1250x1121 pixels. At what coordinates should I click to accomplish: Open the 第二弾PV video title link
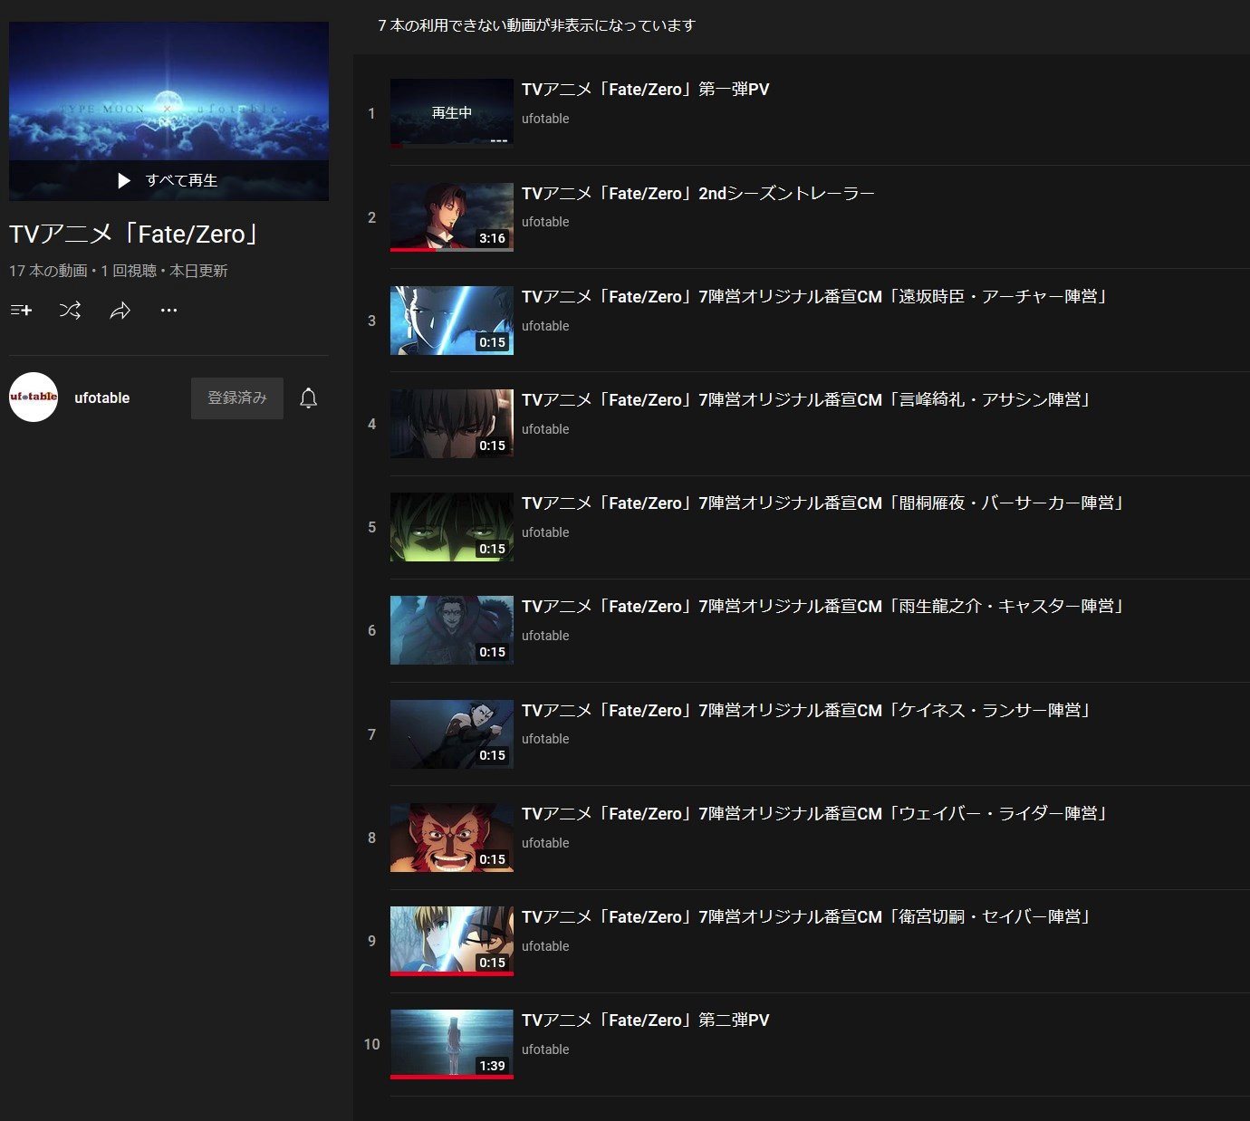(x=645, y=1020)
